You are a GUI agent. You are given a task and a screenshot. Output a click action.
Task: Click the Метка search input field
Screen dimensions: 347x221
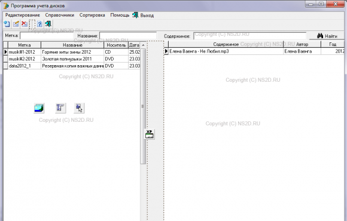tap(47, 36)
